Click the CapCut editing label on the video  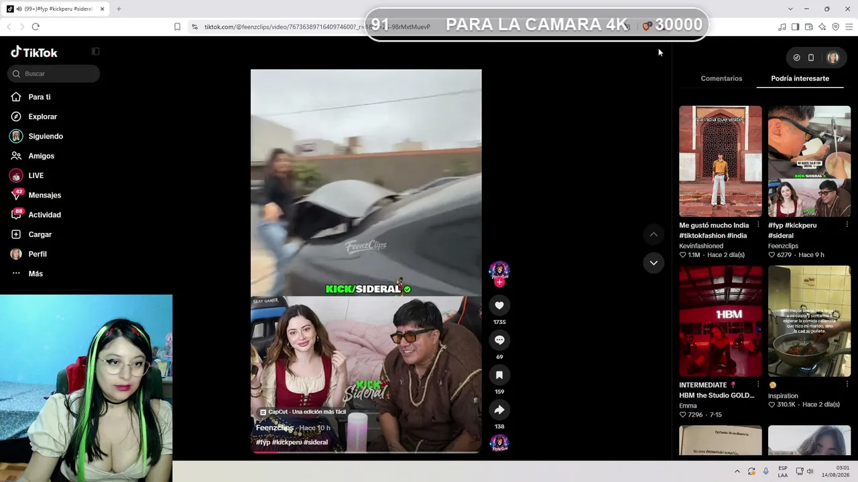pyautogui.click(x=303, y=412)
